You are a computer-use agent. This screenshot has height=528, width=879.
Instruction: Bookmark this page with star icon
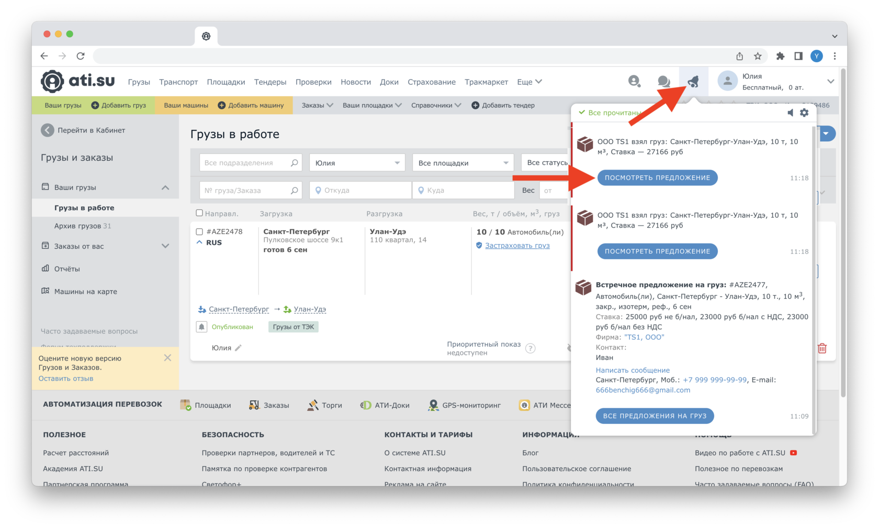tap(758, 56)
